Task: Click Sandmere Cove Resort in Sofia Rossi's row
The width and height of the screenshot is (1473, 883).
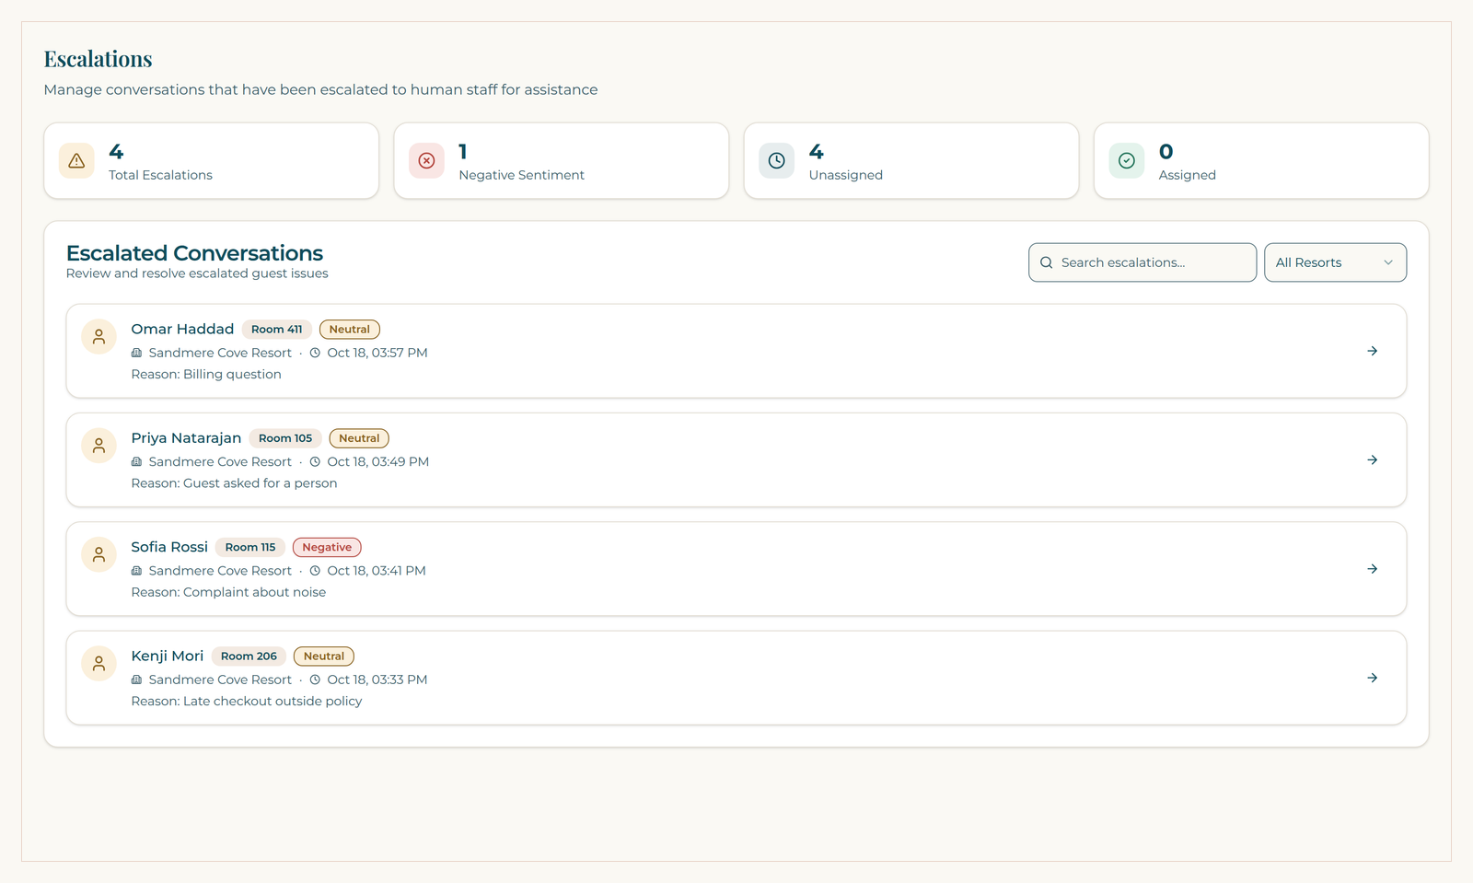Action: 220,571
